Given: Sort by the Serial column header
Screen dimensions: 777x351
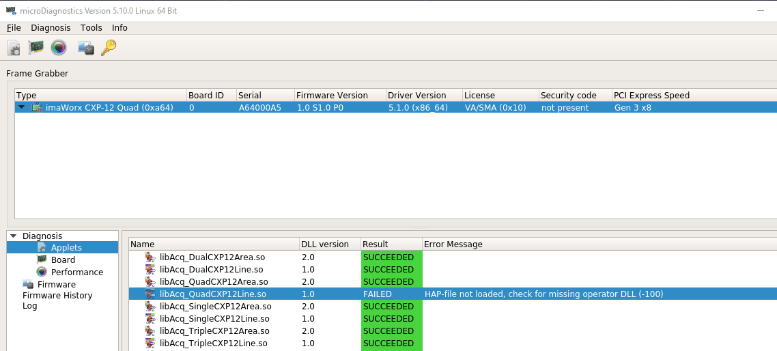Looking at the screenshot, I should (x=265, y=95).
